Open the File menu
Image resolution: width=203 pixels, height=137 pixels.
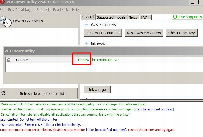pyautogui.click(x=2, y=10)
